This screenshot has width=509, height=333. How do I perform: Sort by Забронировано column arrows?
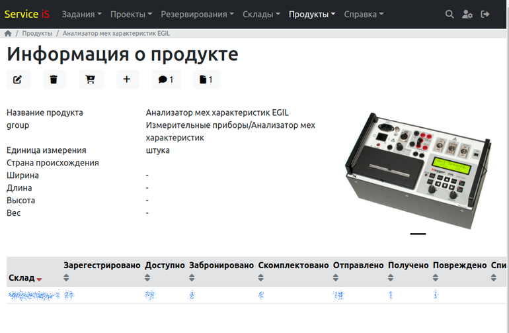pos(192,277)
